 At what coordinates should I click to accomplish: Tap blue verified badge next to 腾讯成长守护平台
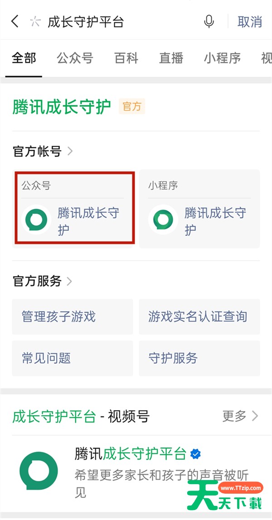[x=195, y=454]
